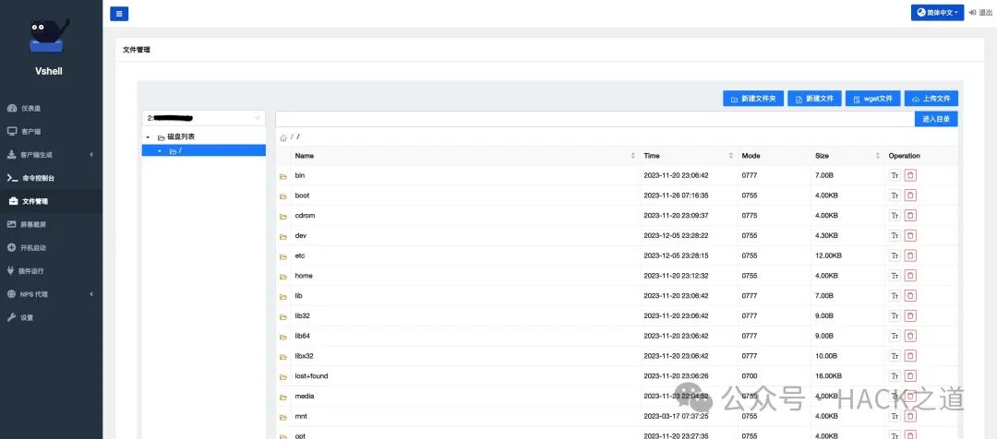Click the libx32 folder icon
The image size is (997, 439).
point(283,357)
